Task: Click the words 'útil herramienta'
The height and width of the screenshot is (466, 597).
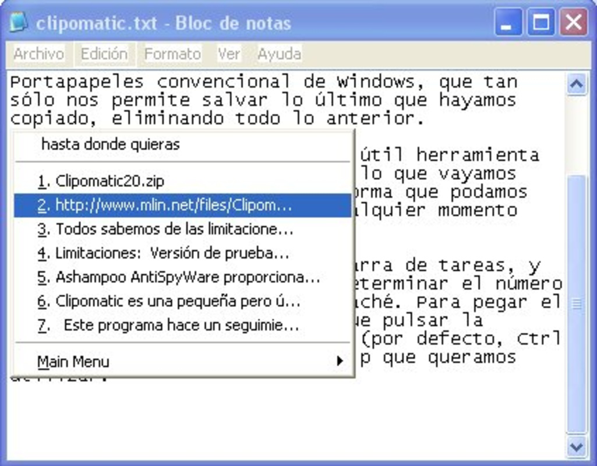Action: pyautogui.click(x=450, y=155)
